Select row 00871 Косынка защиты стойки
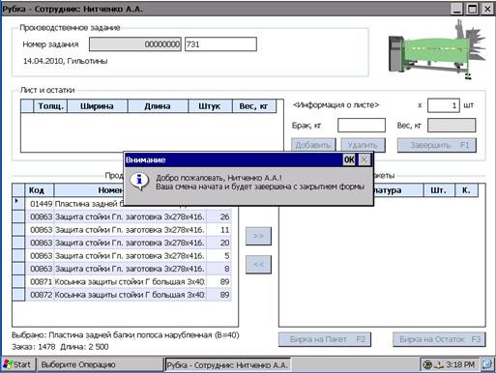 pyautogui.click(x=129, y=281)
